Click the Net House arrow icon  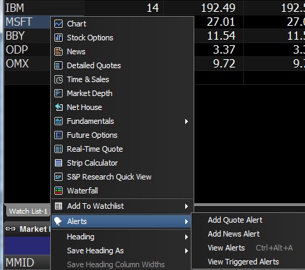click(58, 107)
